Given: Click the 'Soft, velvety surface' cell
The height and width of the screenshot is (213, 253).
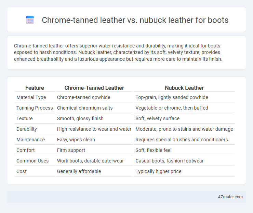Looking at the screenshot, I should (x=157, y=118).
